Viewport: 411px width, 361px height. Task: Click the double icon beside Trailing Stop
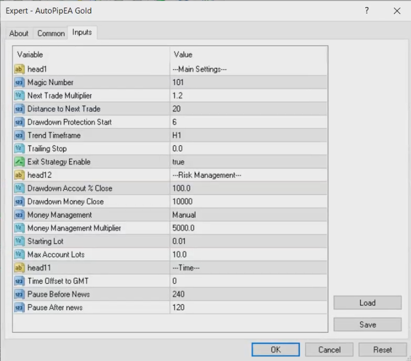[19, 148]
